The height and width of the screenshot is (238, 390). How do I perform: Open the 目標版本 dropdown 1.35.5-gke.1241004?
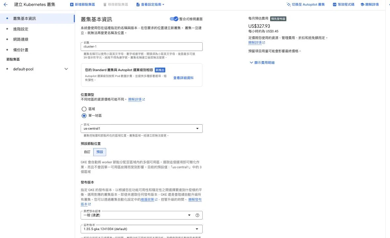click(x=141, y=229)
